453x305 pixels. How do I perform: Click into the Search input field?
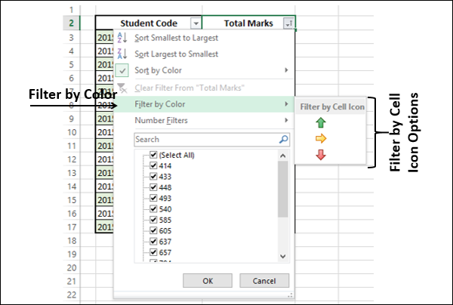(204, 140)
